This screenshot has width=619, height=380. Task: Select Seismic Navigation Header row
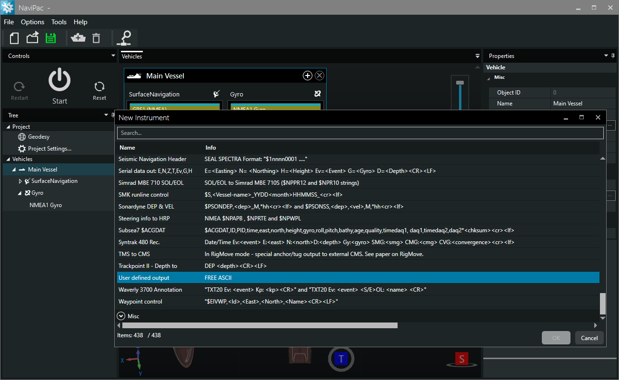click(358, 159)
